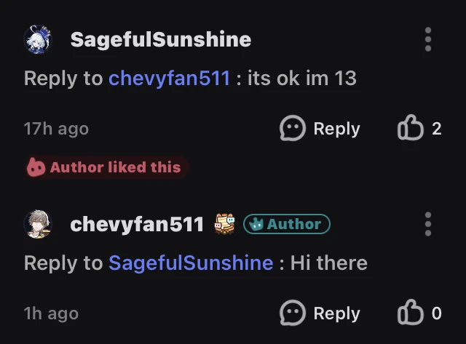Like the comment with 0 likes
466x344 pixels.
[x=411, y=313]
